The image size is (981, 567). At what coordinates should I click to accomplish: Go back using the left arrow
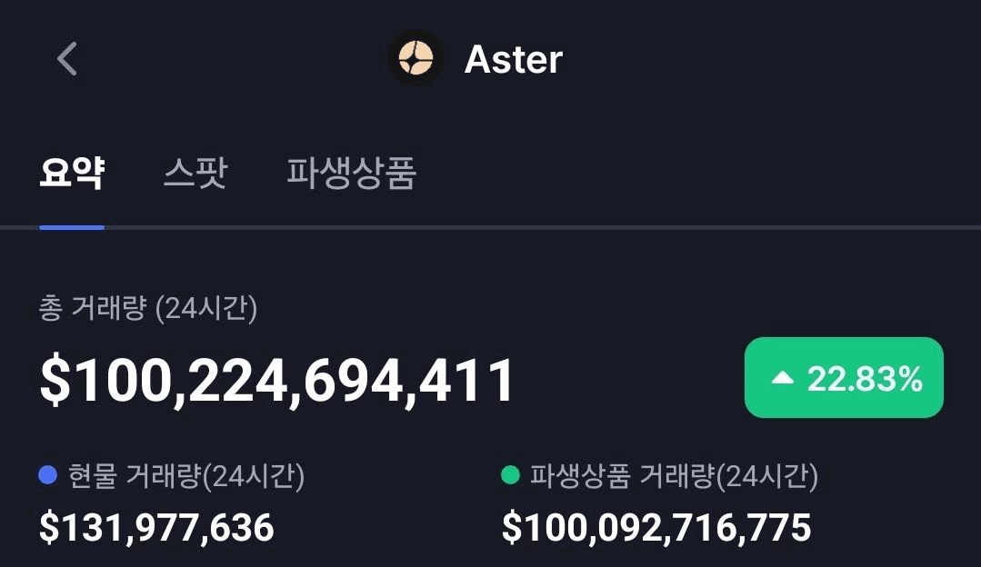click(x=67, y=59)
